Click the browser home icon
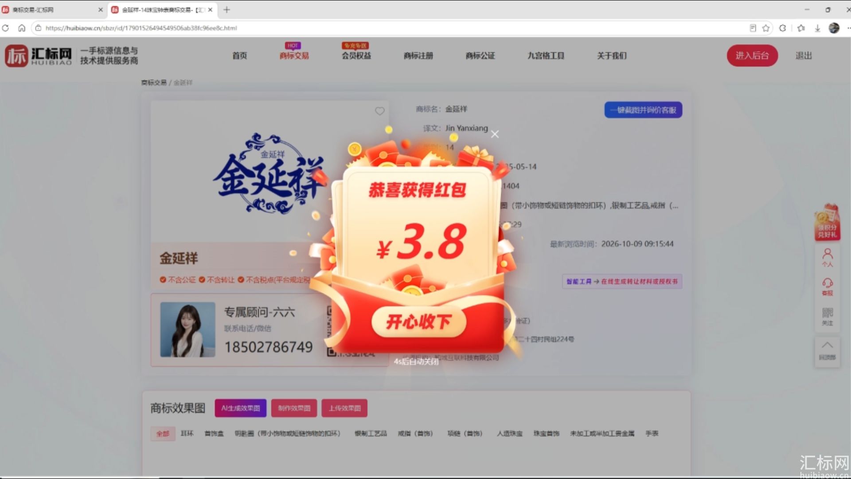This screenshot has width=851, height=479. coord(22,28)
